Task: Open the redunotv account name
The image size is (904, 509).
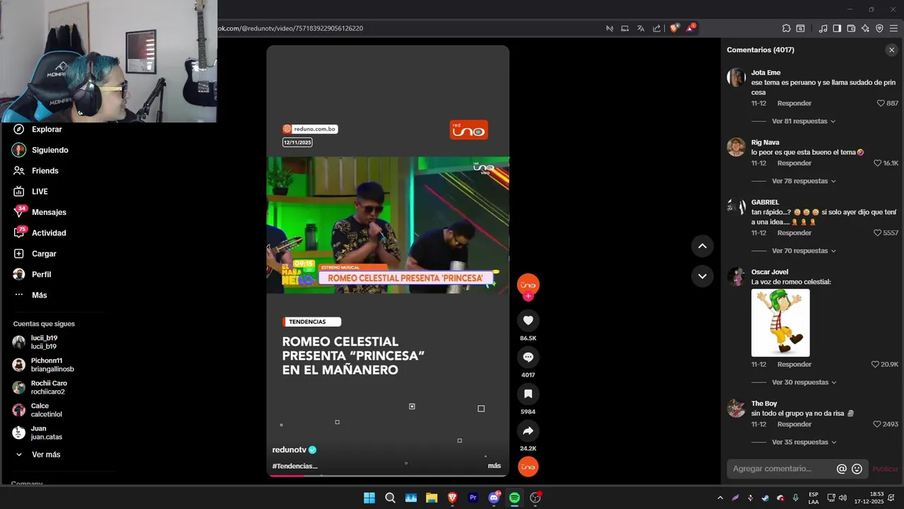Action: 290,450
